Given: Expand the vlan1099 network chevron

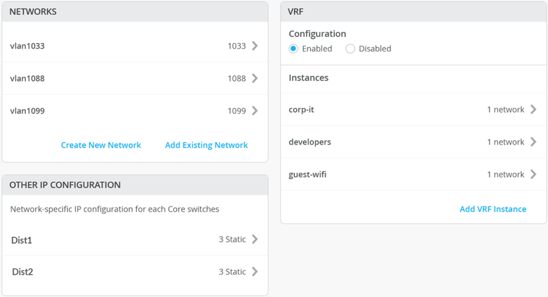Looking at the screenshot, I should (255, 111).
